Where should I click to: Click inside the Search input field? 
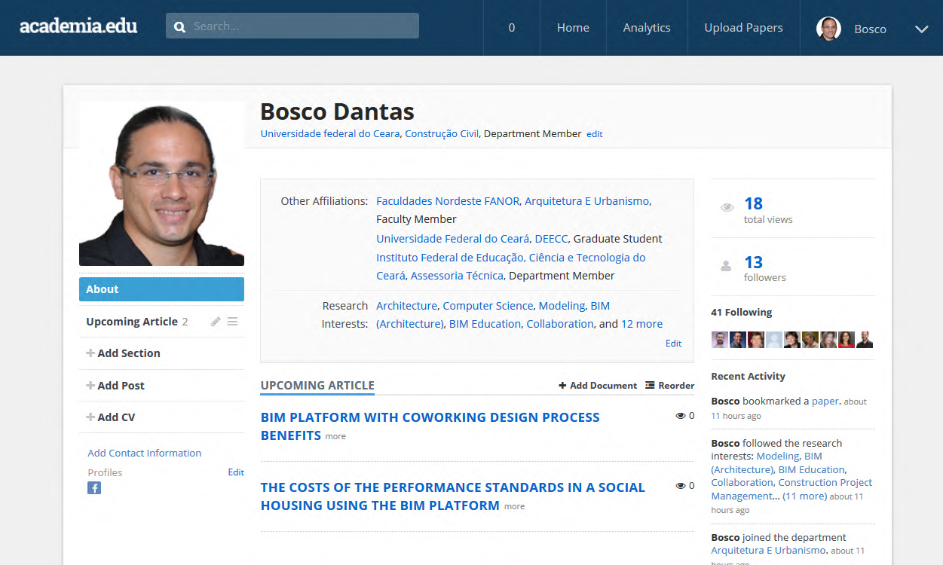(x=302, y=26)
